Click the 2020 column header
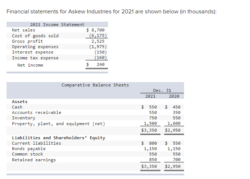The width and height of the screenshot is (250, 179). (x=174, y=96)
